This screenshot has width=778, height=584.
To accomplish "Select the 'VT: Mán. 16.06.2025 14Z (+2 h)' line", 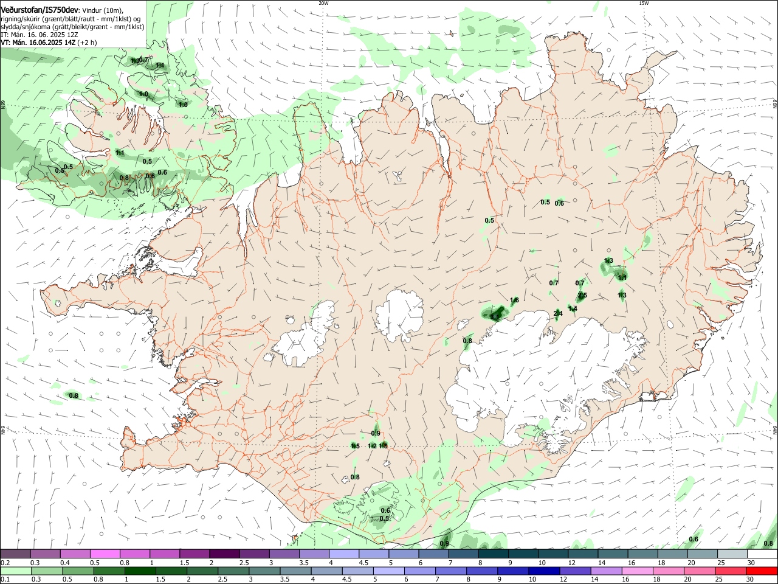I will coord(49,43).
